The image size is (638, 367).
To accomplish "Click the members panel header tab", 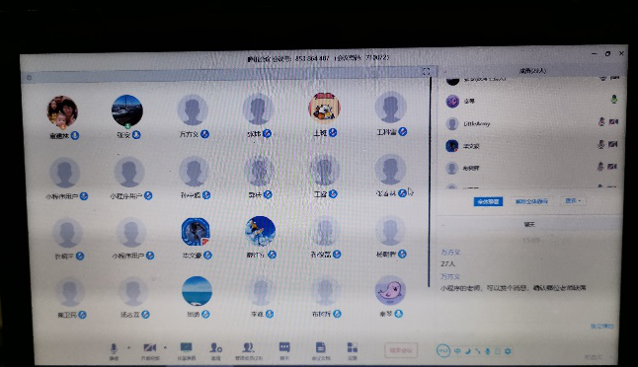I will [532, 71].
